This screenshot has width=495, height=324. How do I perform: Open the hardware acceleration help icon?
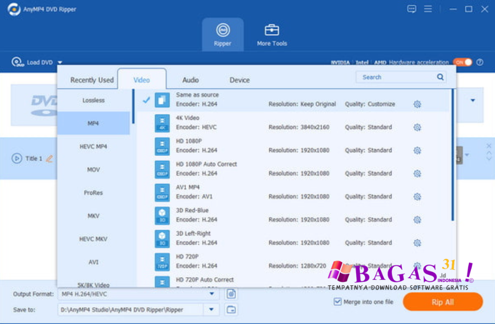click(x=480, y=62)
